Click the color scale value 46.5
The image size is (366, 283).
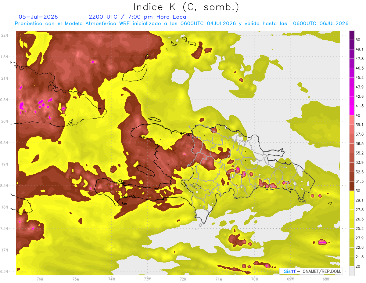click(x=360, y=68)
